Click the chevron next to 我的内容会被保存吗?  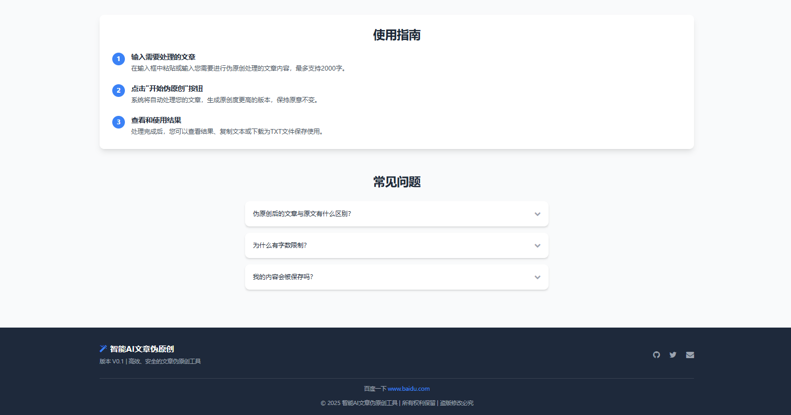(538, 277)
